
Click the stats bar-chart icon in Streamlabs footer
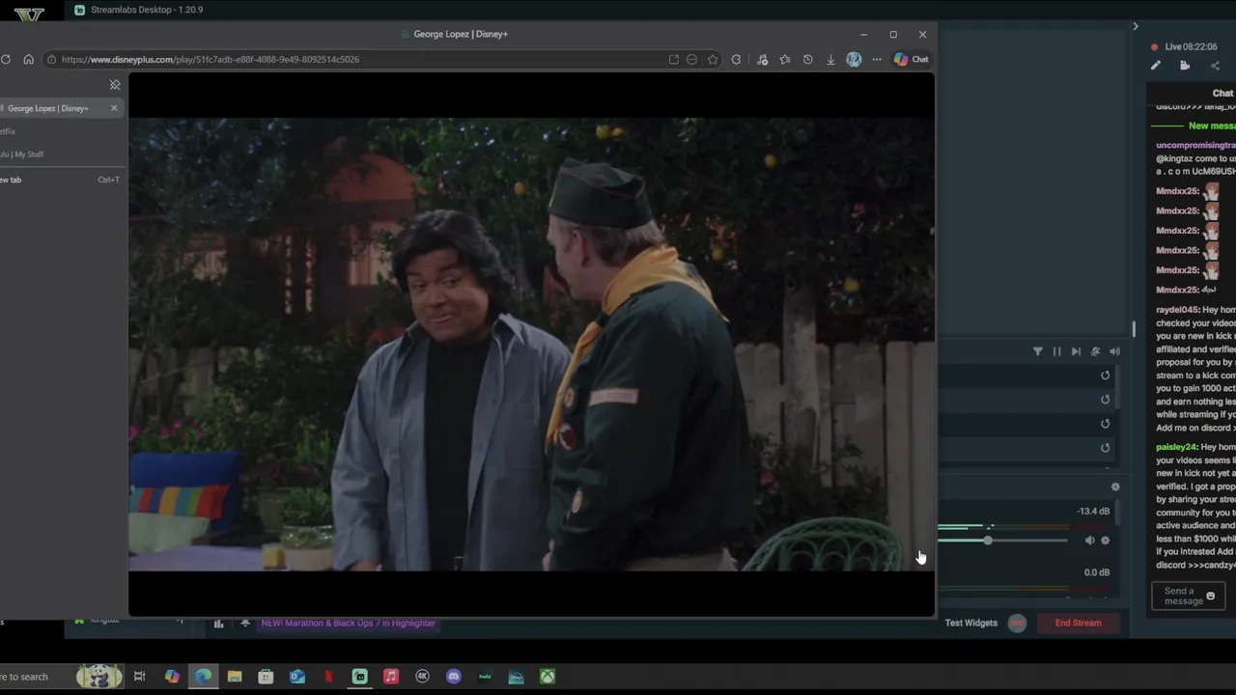pyautogui.click(x=218, y=624)
